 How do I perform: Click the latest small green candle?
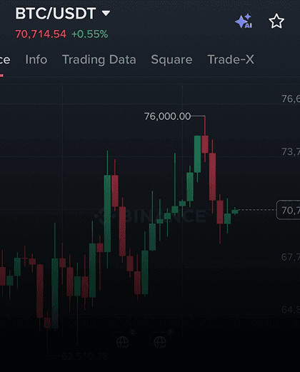(235, 211)
